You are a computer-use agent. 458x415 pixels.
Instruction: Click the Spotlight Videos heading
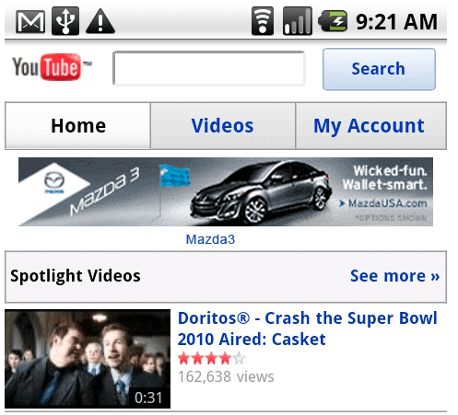pos(76,276)
